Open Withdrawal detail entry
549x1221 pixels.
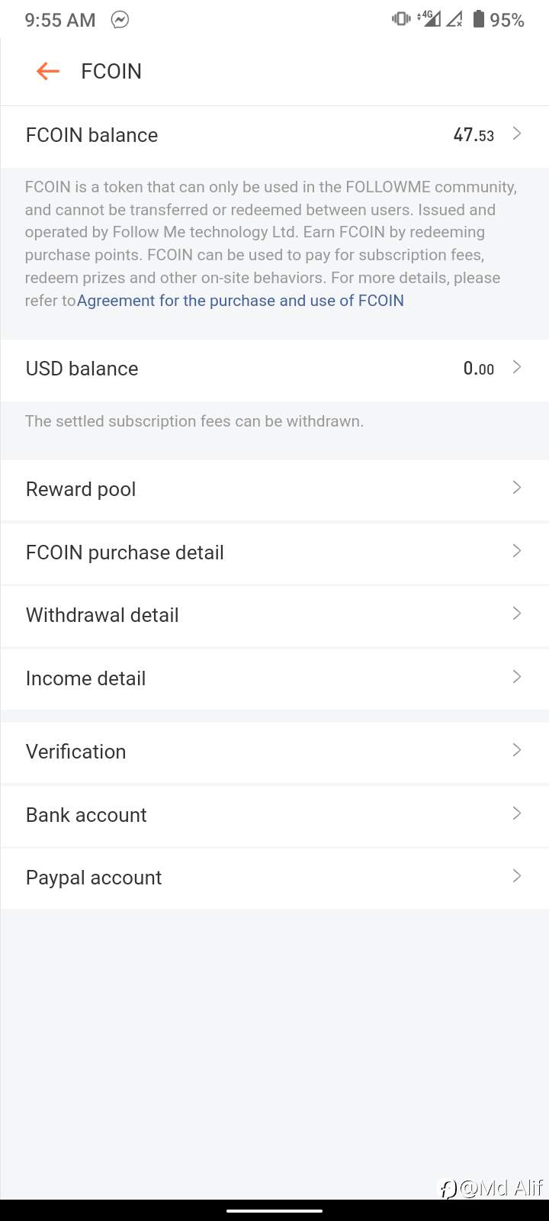274,615
